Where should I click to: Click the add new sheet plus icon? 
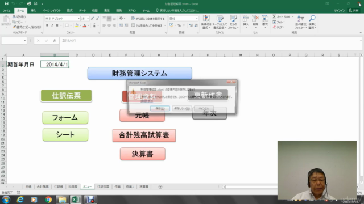pos(160,186)
